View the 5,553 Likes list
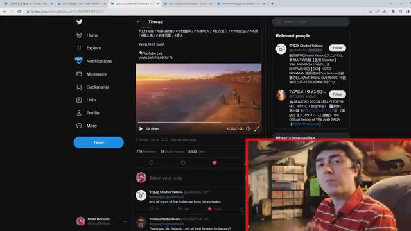The height and width of the screenshot is (231, 411). pos(197,151)
